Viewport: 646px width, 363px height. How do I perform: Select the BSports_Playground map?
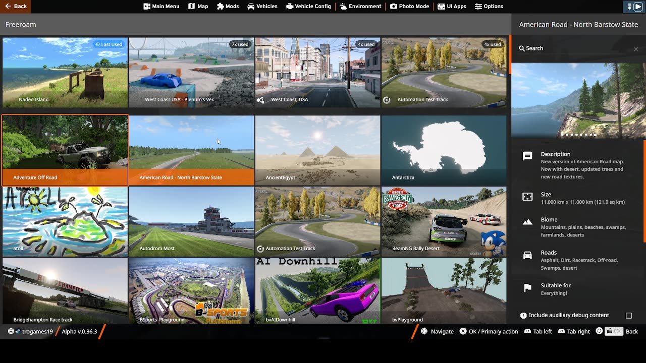[191, 291]
